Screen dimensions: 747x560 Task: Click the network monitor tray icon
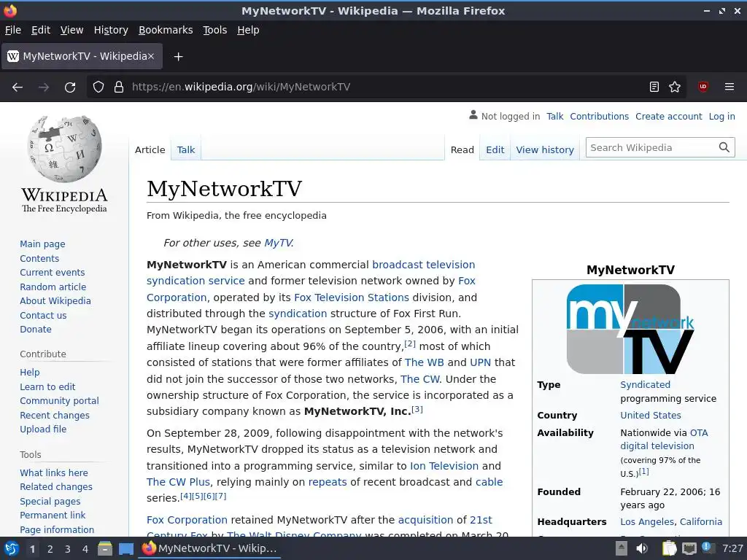(x=689, y=548)
